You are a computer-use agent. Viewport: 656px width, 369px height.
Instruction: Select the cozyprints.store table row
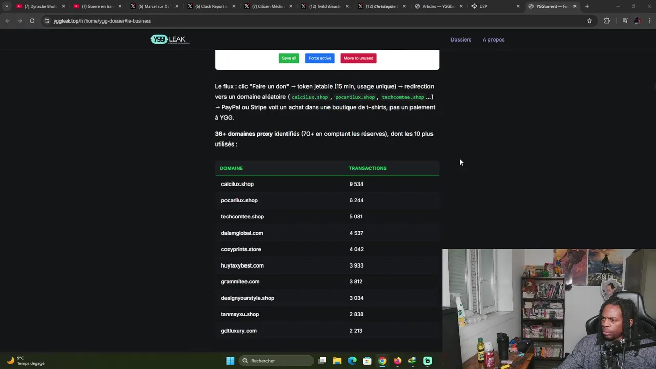click(327, 249)
